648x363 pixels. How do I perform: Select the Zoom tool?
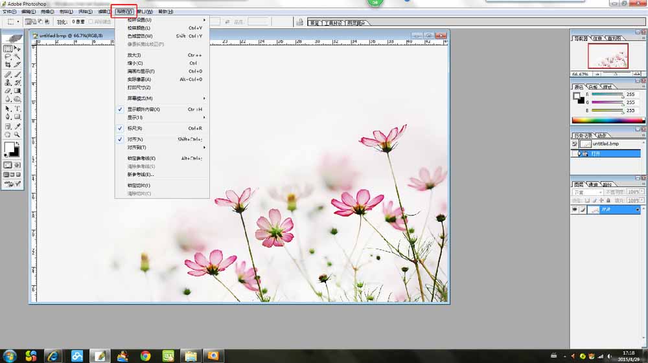click(x=17, y=135)
